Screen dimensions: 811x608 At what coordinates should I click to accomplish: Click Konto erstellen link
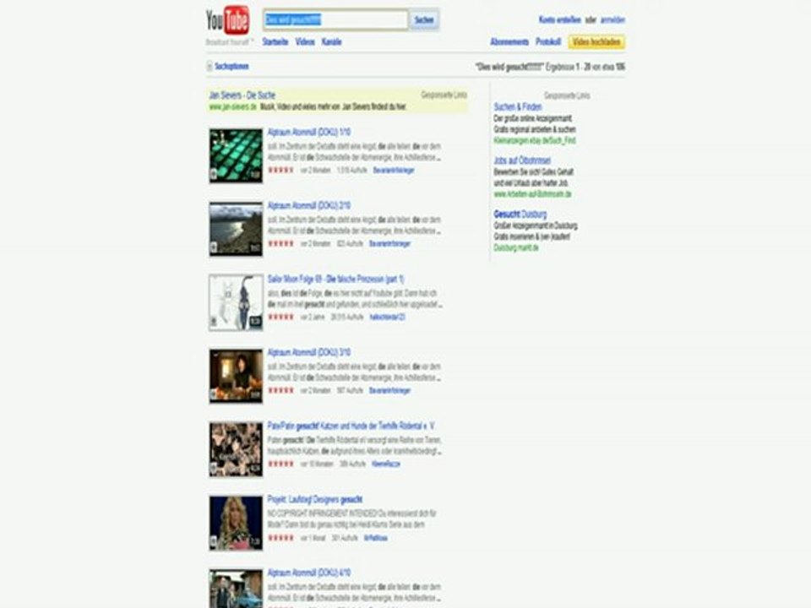pyautogui.click(x=559, y=20)
